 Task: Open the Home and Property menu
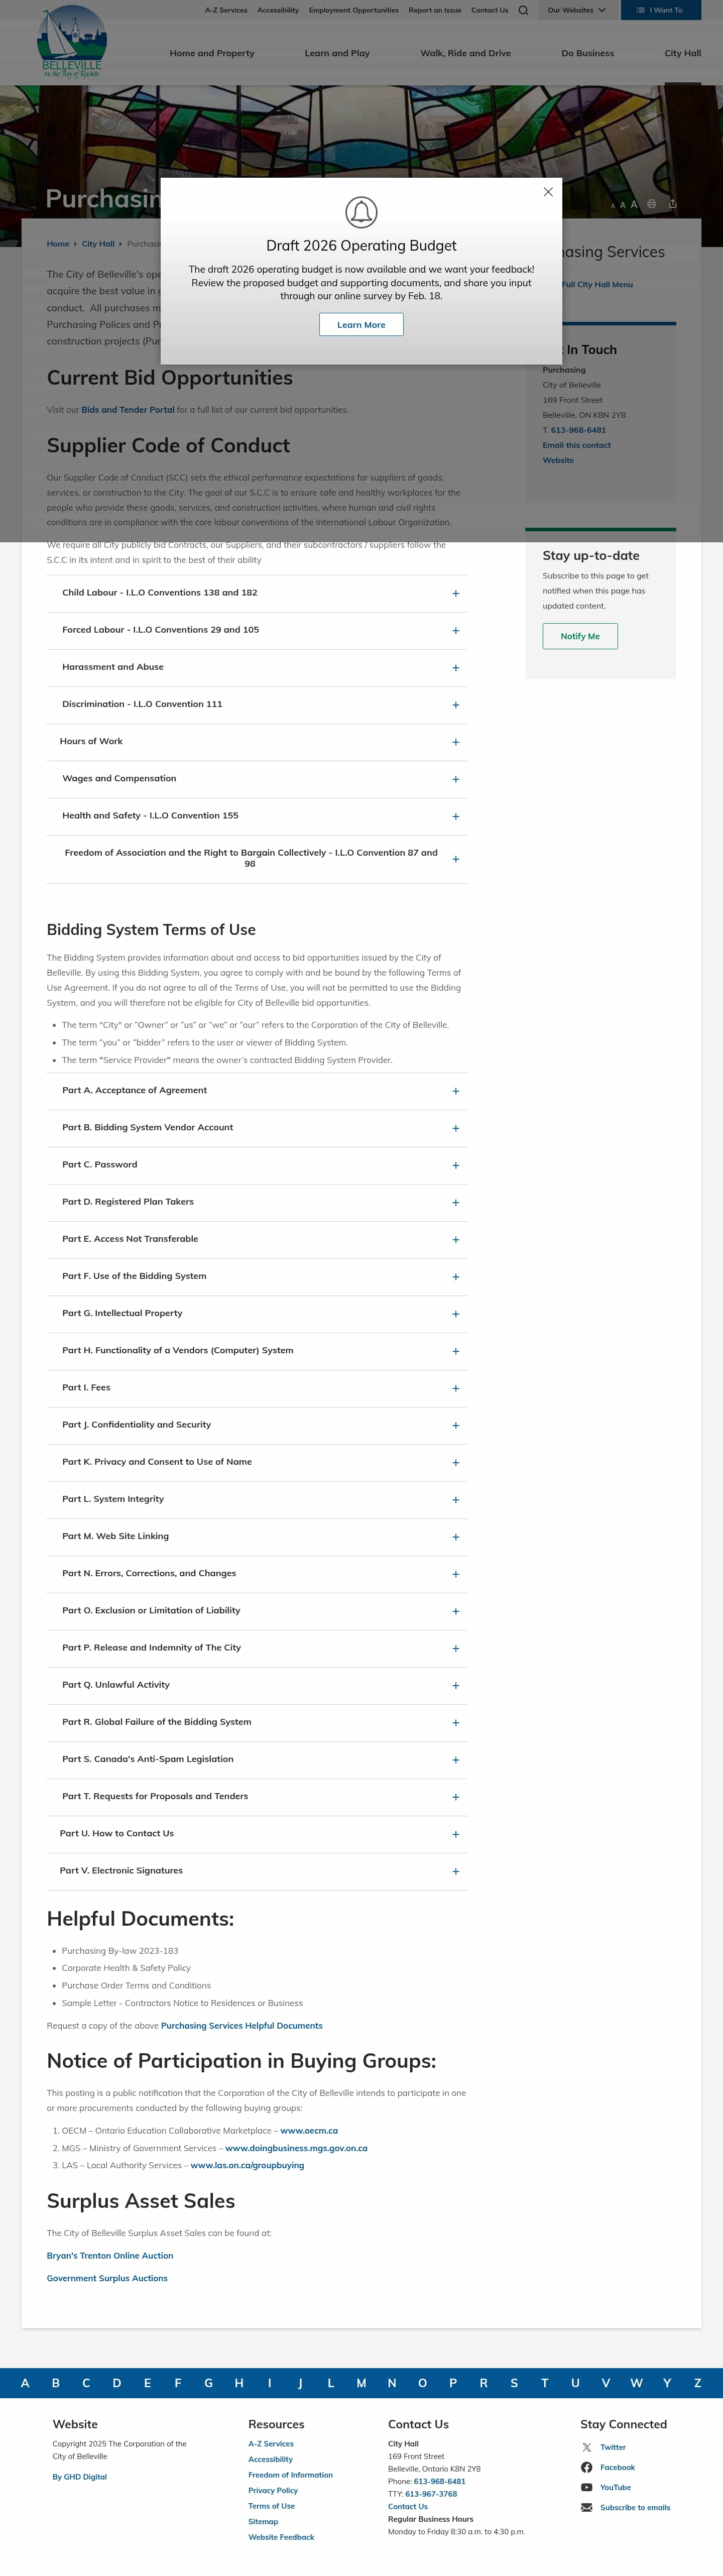pyautogui.click(x=212, y=53)
